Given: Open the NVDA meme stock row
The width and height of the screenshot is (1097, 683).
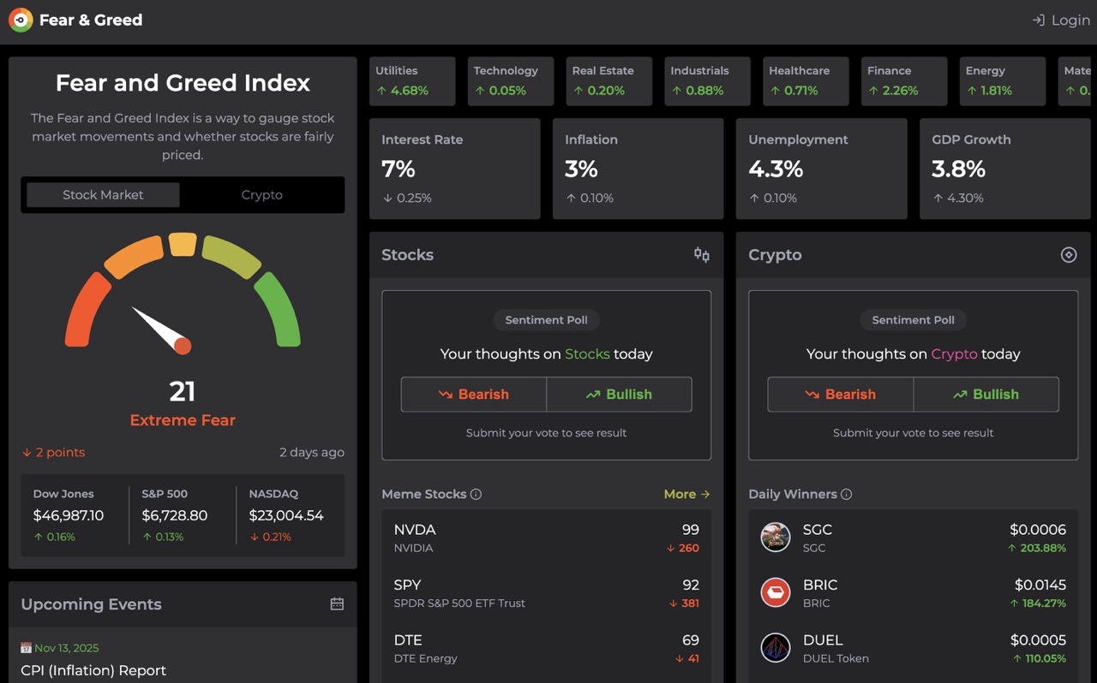Looking at the screenshot, I should pos(546,538).
